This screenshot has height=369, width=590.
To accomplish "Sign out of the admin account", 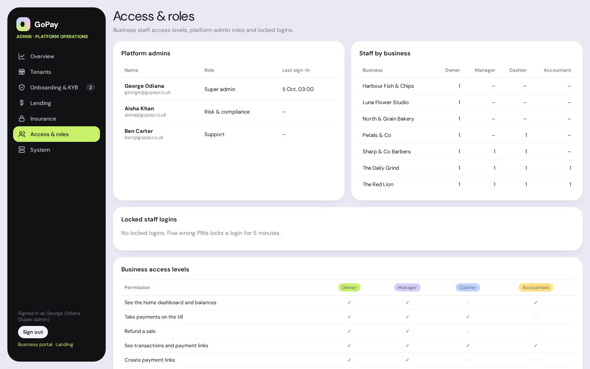I will (x=33, y=332).
